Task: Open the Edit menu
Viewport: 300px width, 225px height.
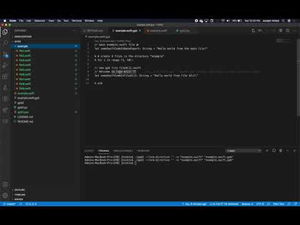Action: (29, 21)
